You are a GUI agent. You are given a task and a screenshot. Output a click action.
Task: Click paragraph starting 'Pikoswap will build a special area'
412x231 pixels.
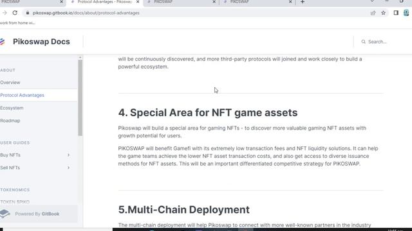coord(242,132)
